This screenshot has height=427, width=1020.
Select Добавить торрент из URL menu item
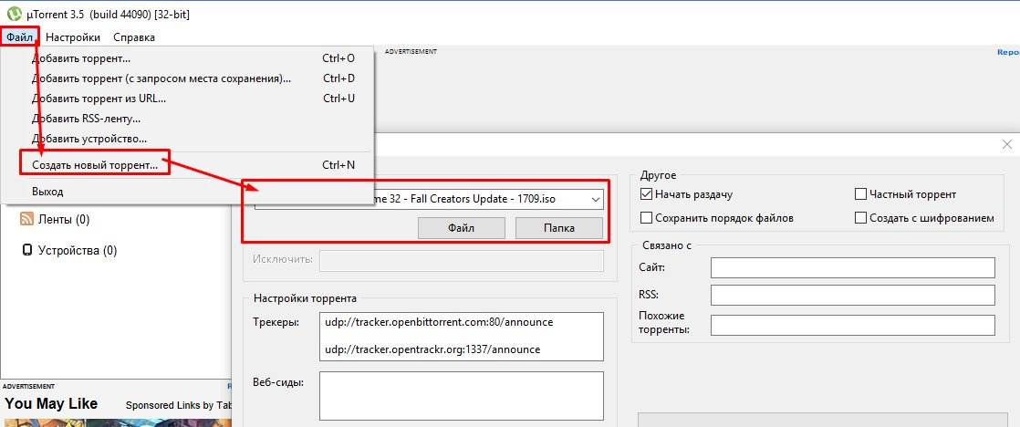tap(99, 99)
